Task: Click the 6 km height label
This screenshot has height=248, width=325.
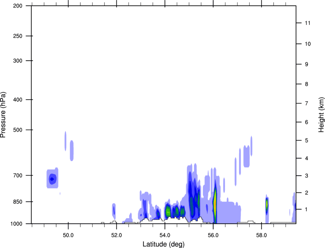Action: (x=306, y=122)
